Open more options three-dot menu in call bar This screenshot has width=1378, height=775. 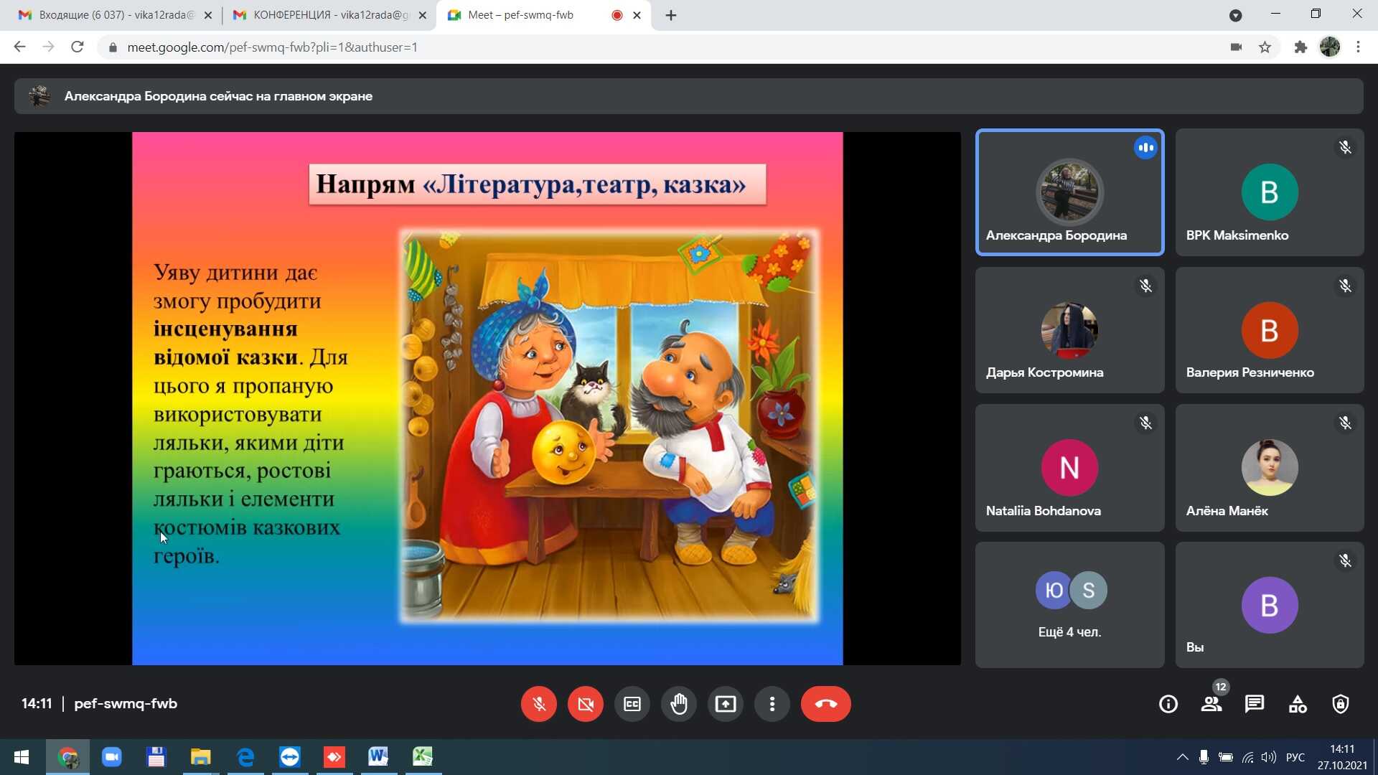(x=772, y=704)
